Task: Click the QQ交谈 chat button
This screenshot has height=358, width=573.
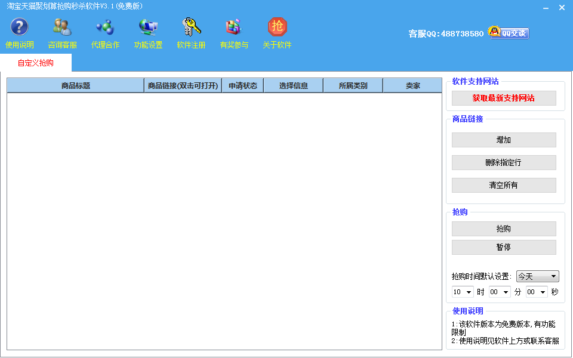Action: 509,33
